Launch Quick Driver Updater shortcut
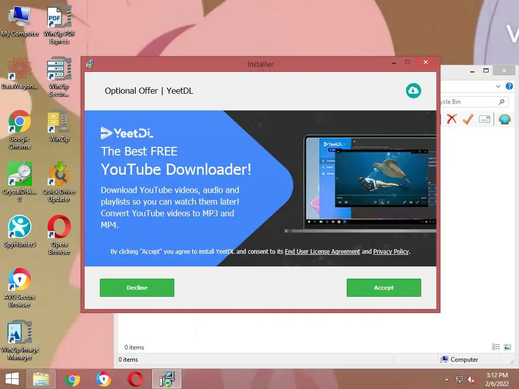 point(59,182)
